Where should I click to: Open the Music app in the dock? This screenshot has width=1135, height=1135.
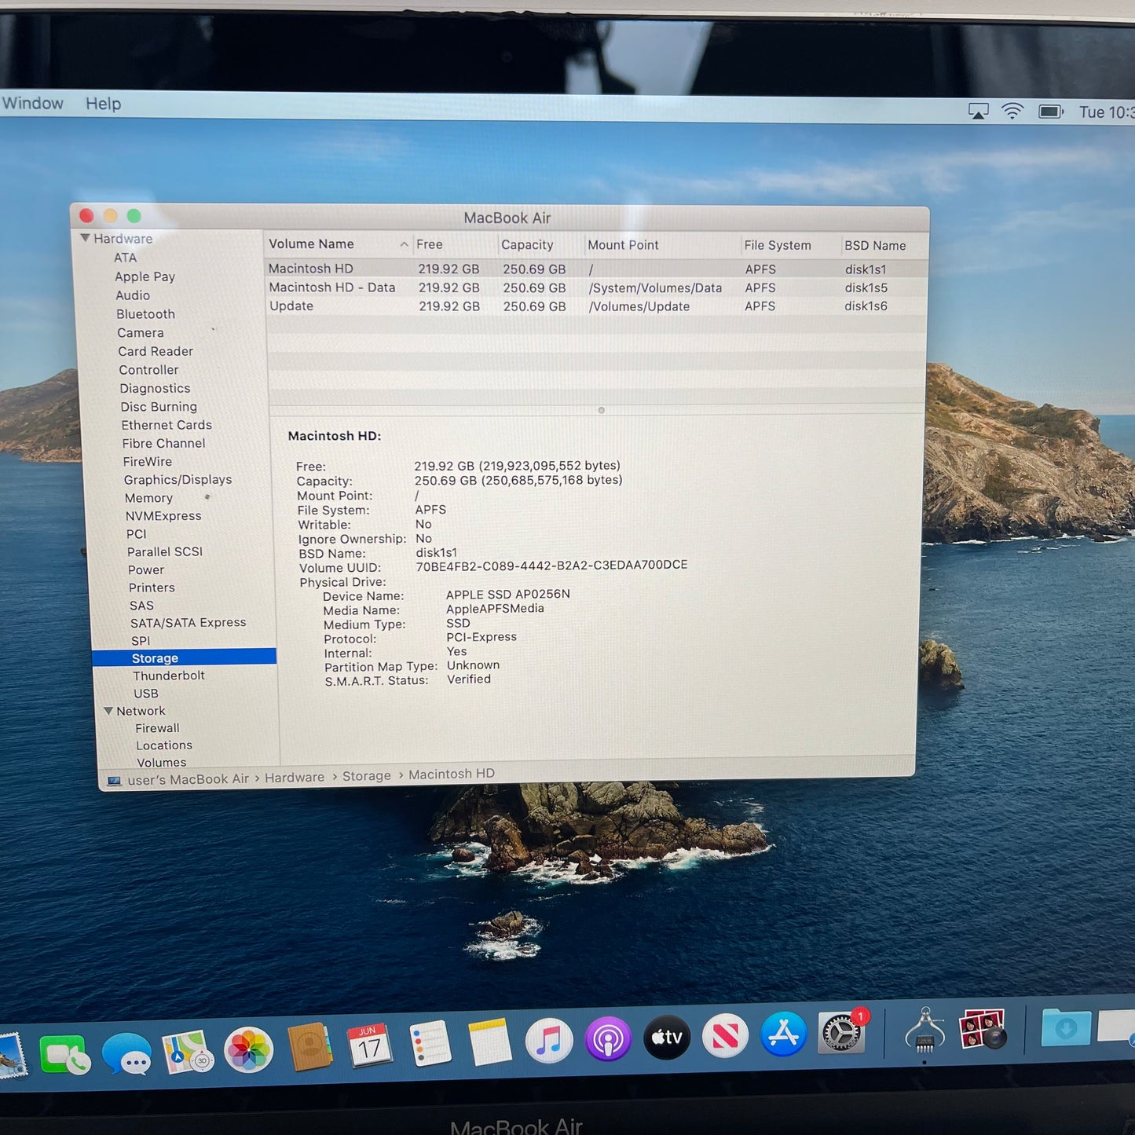click(x=548, y=1041)
